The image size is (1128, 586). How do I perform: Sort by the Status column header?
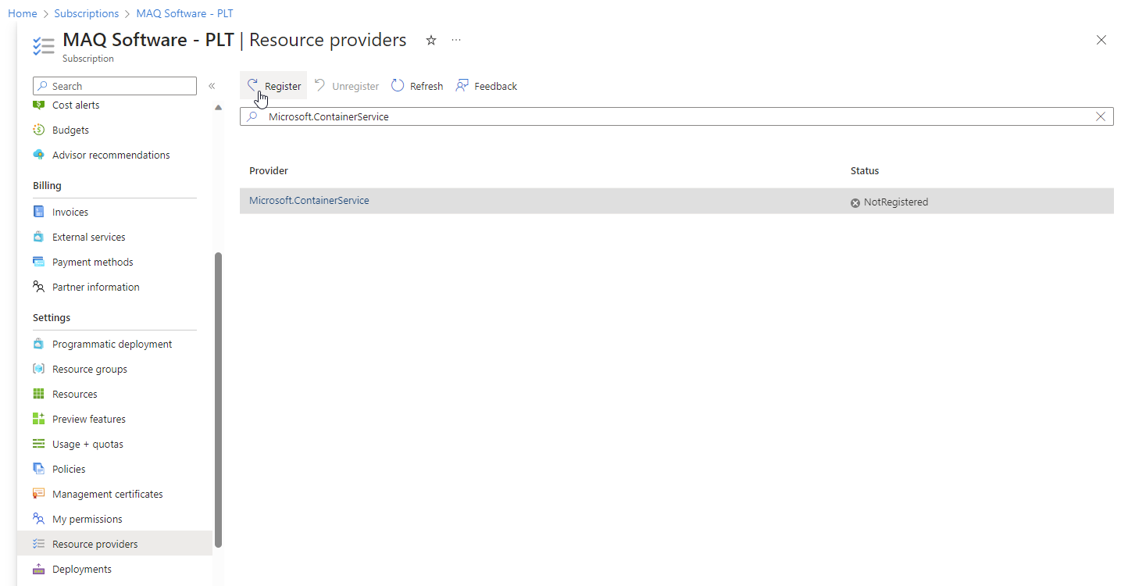coord(864,171)
